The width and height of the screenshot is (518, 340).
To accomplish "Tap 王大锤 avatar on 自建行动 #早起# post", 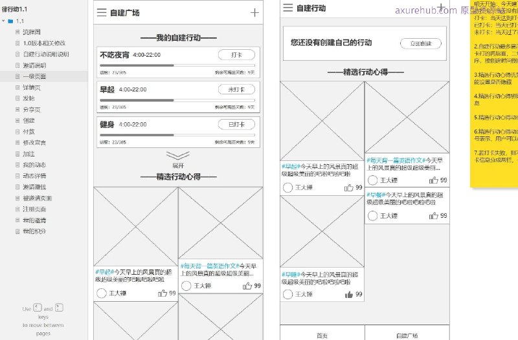I will (287, 187).
